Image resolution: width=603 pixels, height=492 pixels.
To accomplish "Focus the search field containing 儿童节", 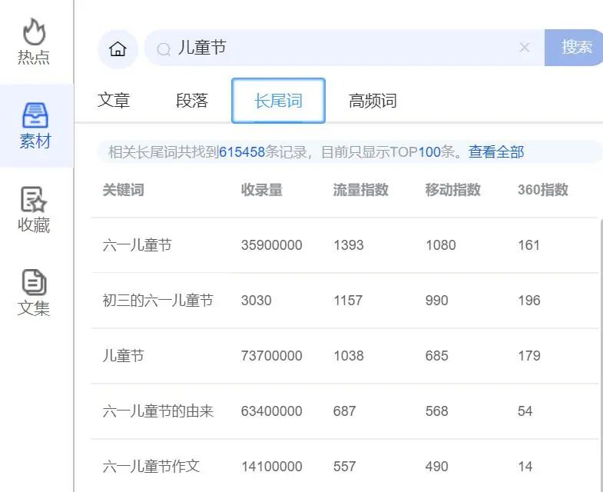I will (344, 48).
